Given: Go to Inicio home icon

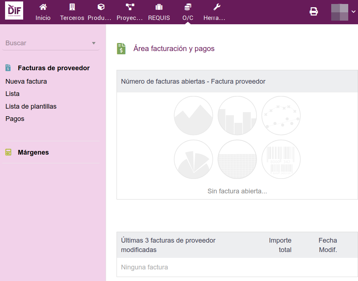Looking at the screenshot, I should [x=43, y=7].
